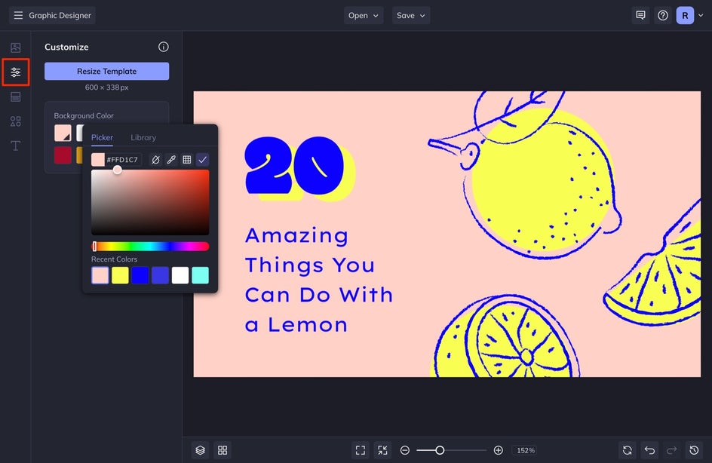The image size is (712, 463).
Task: Open the color grid swatches icon
Action: tap(186, 160)
